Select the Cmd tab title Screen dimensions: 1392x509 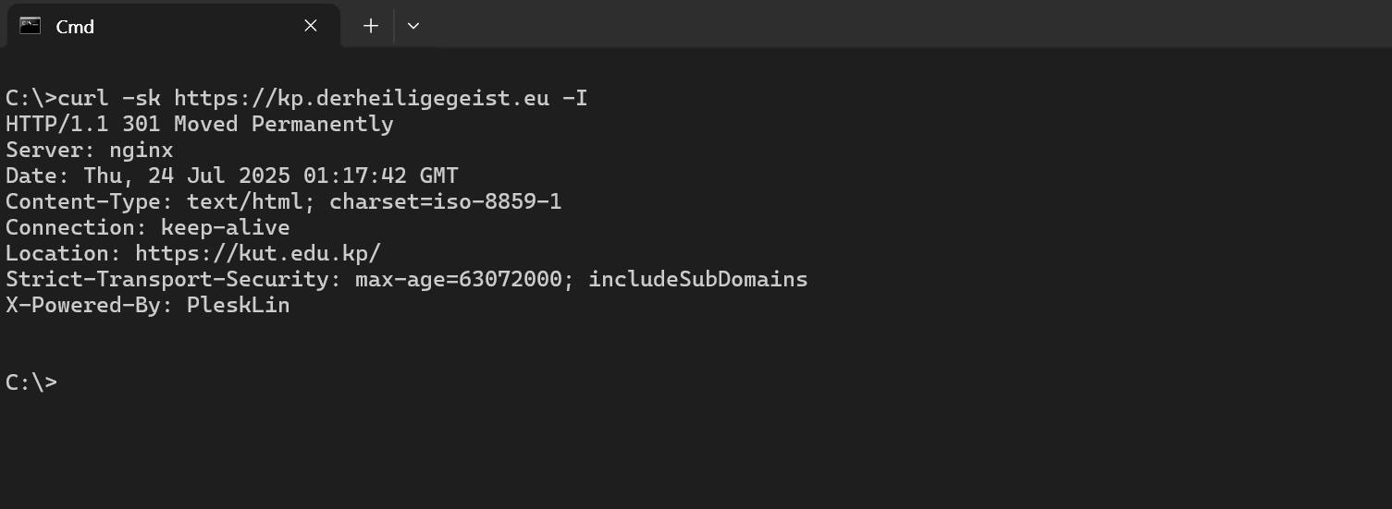[75, 27]
